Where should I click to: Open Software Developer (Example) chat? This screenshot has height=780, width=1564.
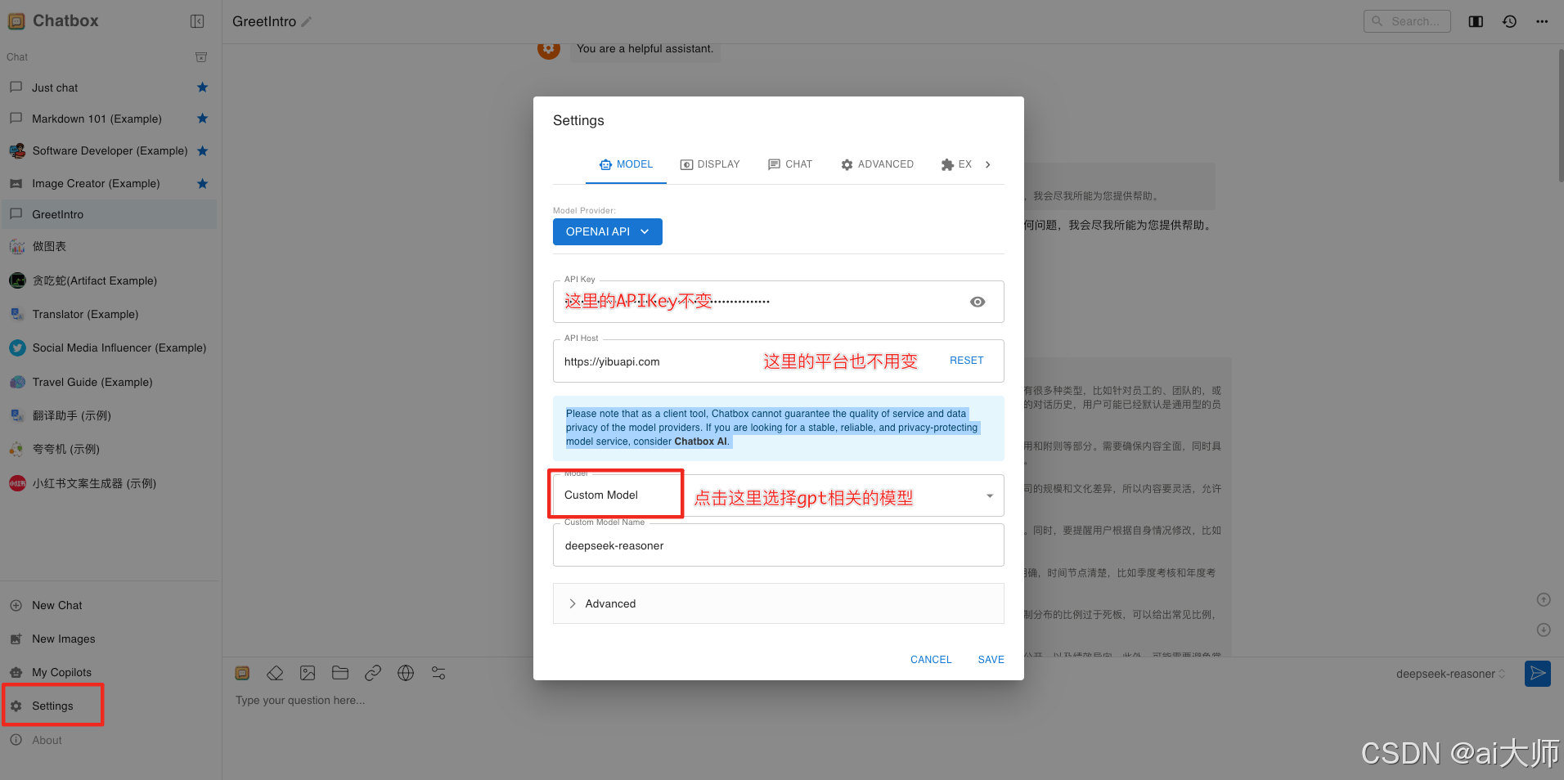[x=109, y=151]
